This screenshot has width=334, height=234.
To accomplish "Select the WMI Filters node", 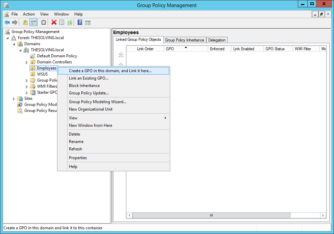I will 44,86.
